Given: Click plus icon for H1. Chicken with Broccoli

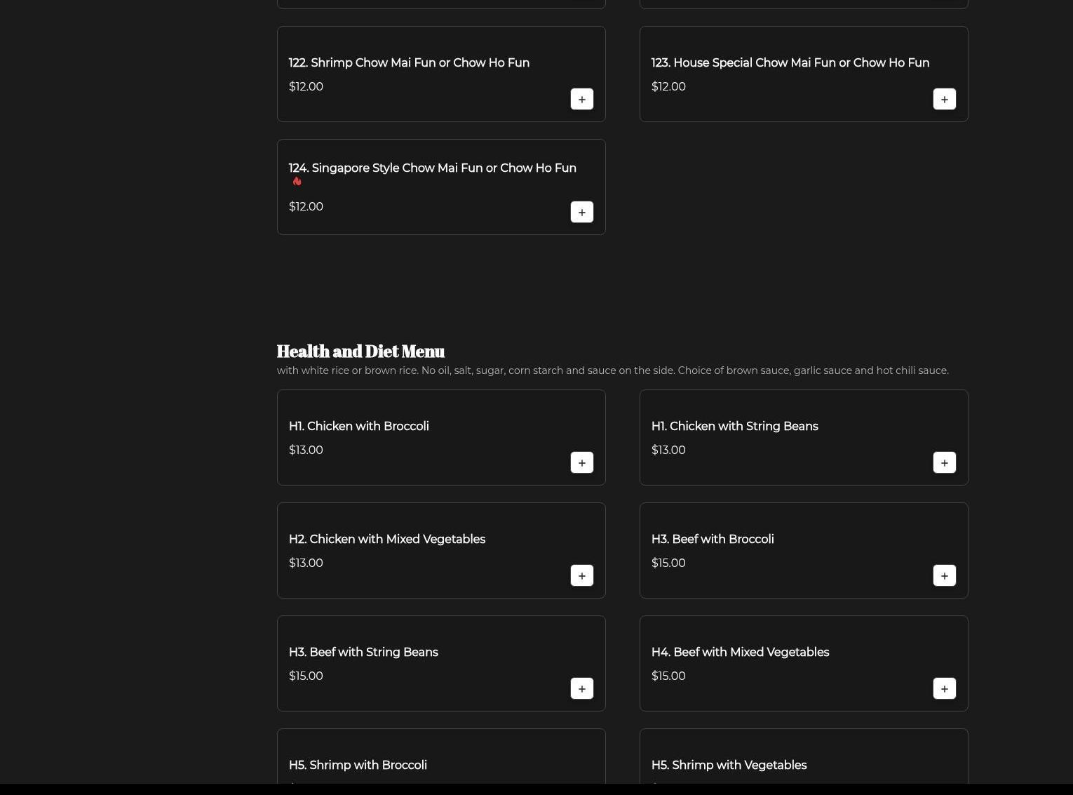Looking at the screenshot, I should point(582,462).
